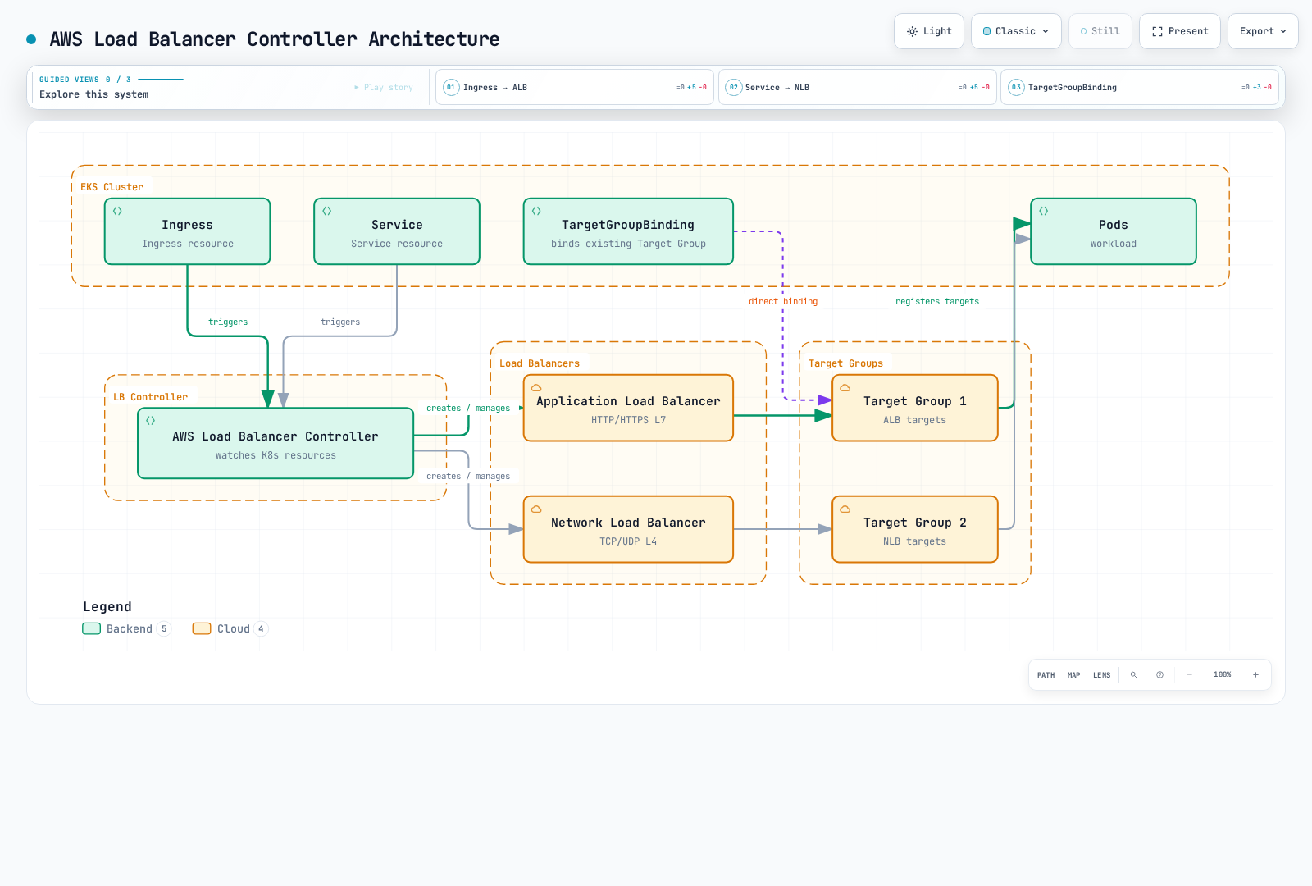Select the Application Load Balancer node

628,409
